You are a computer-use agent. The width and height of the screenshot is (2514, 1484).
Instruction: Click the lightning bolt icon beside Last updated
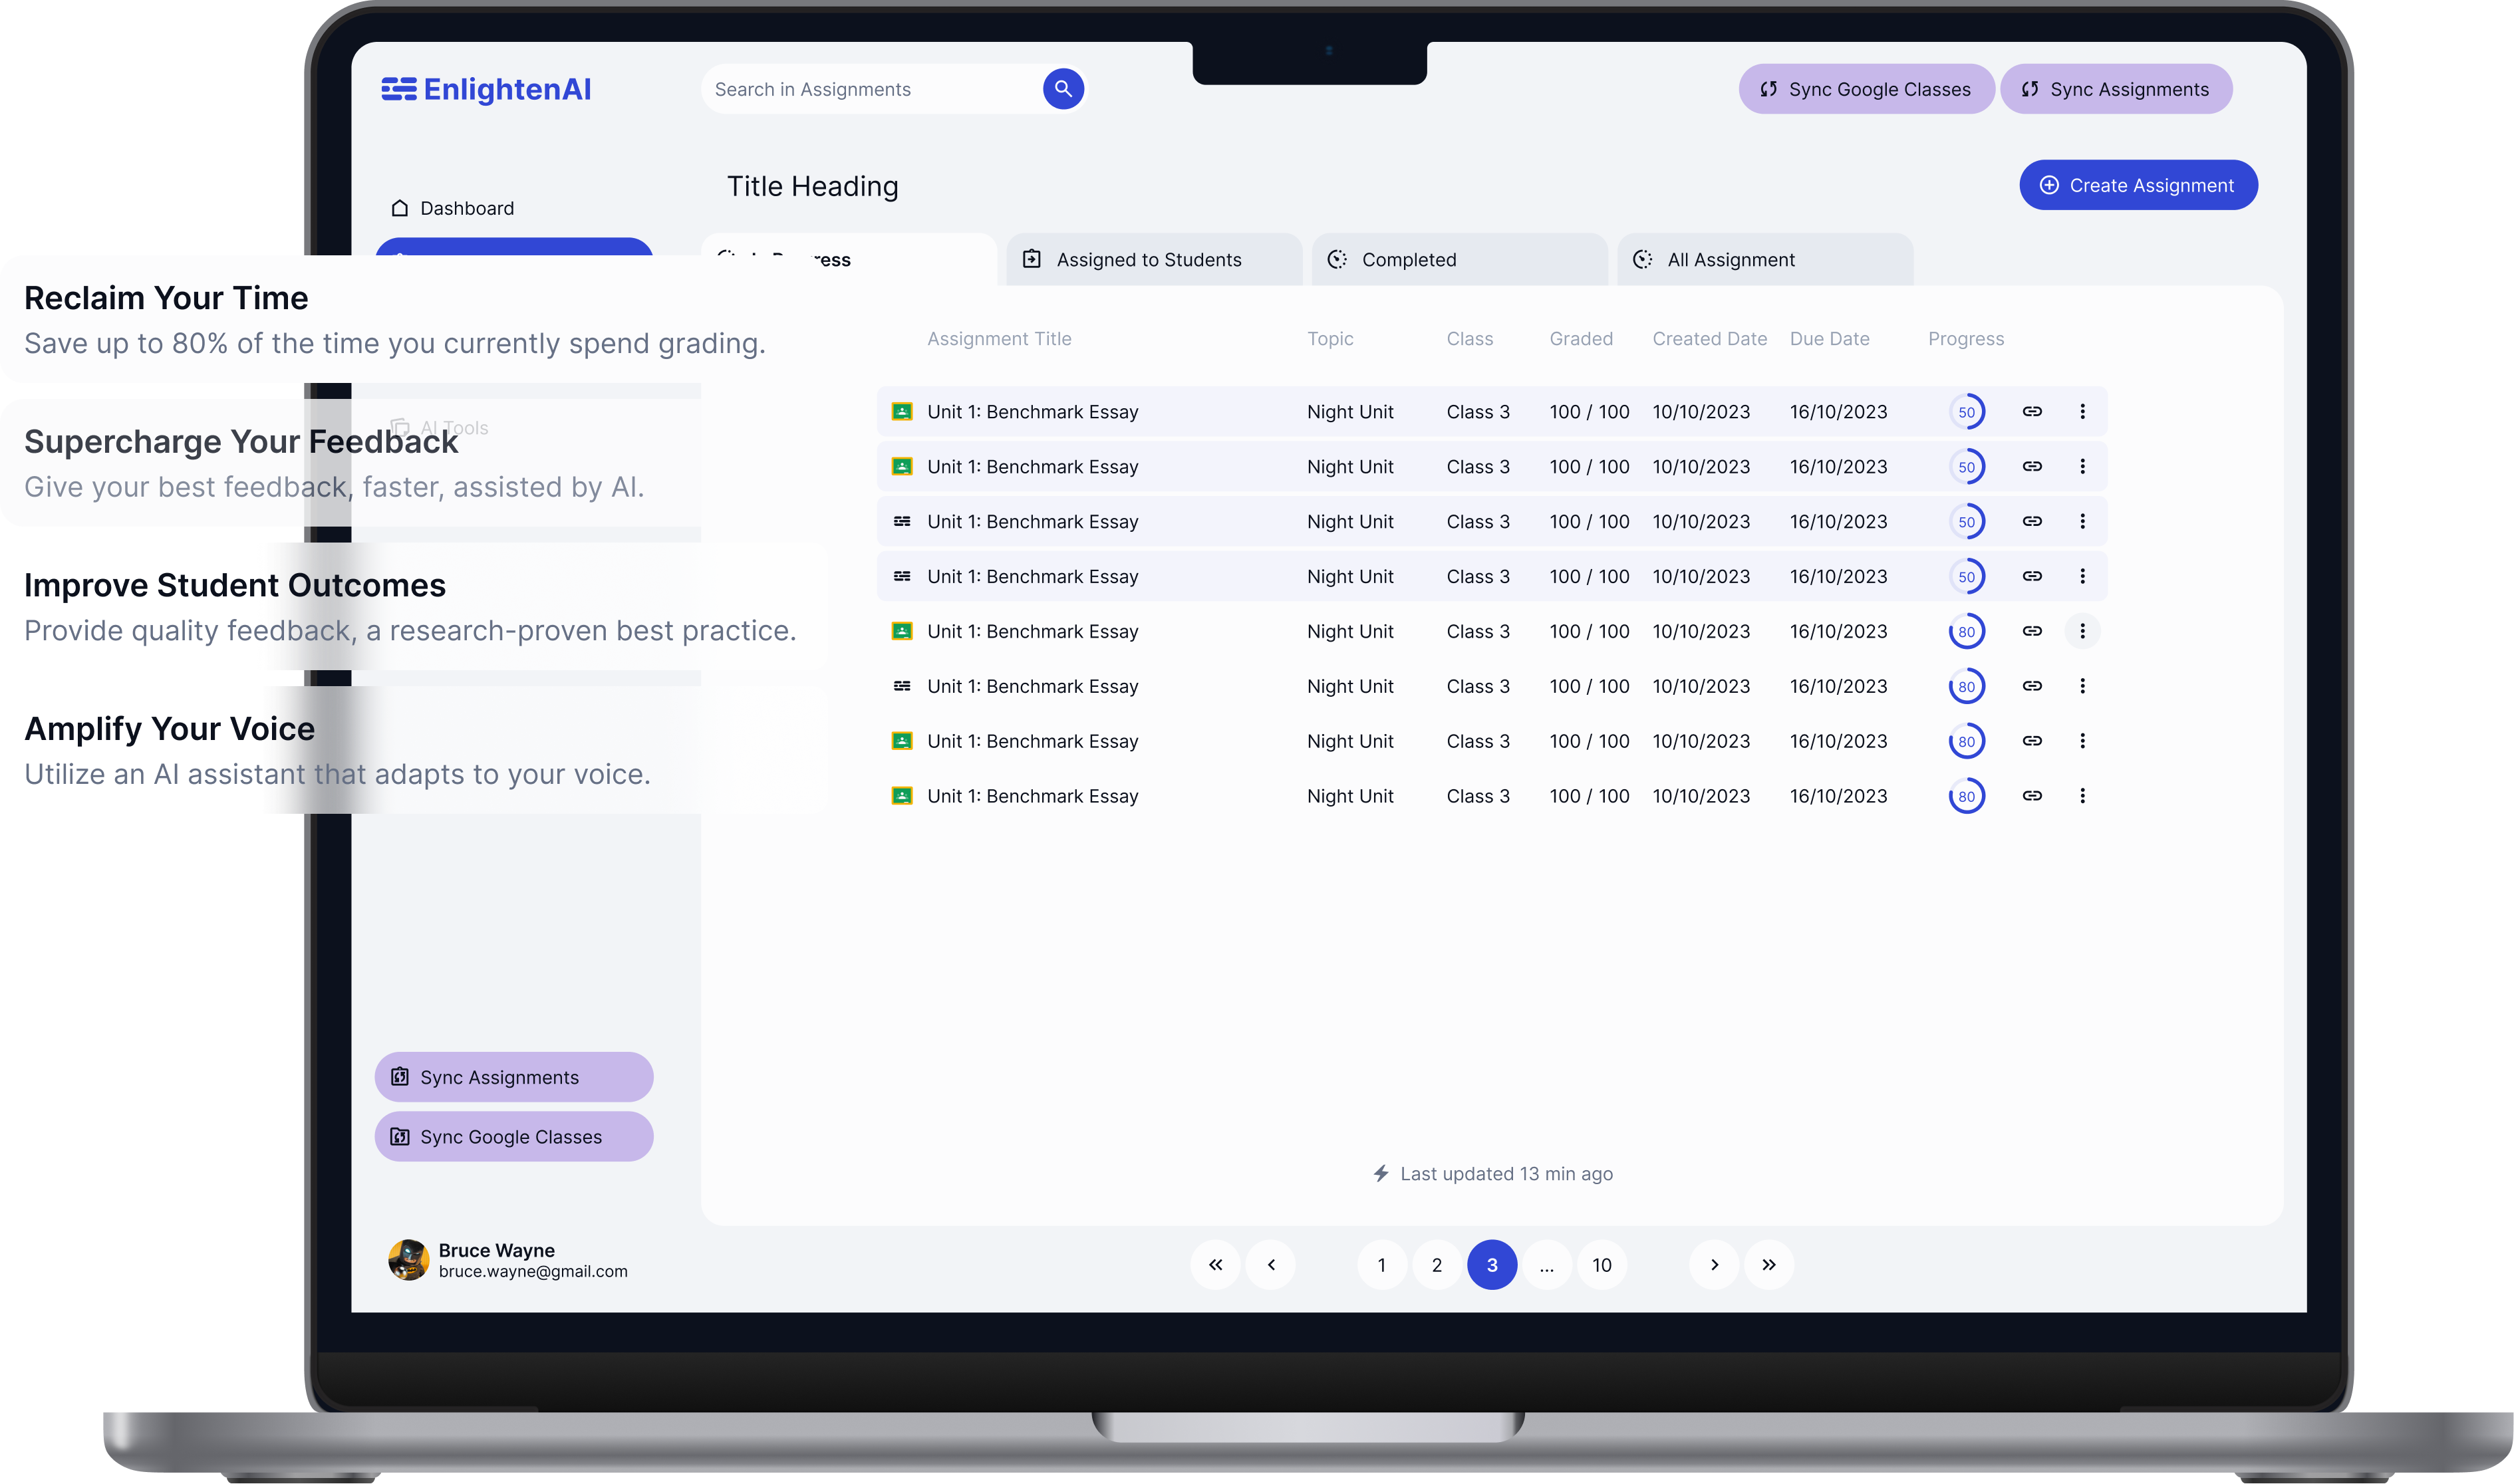click(1381, 1173)
